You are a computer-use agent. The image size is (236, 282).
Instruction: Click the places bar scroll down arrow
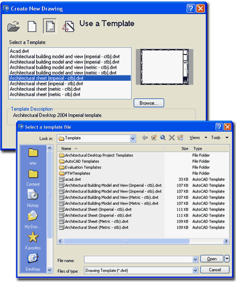point(50,270)
